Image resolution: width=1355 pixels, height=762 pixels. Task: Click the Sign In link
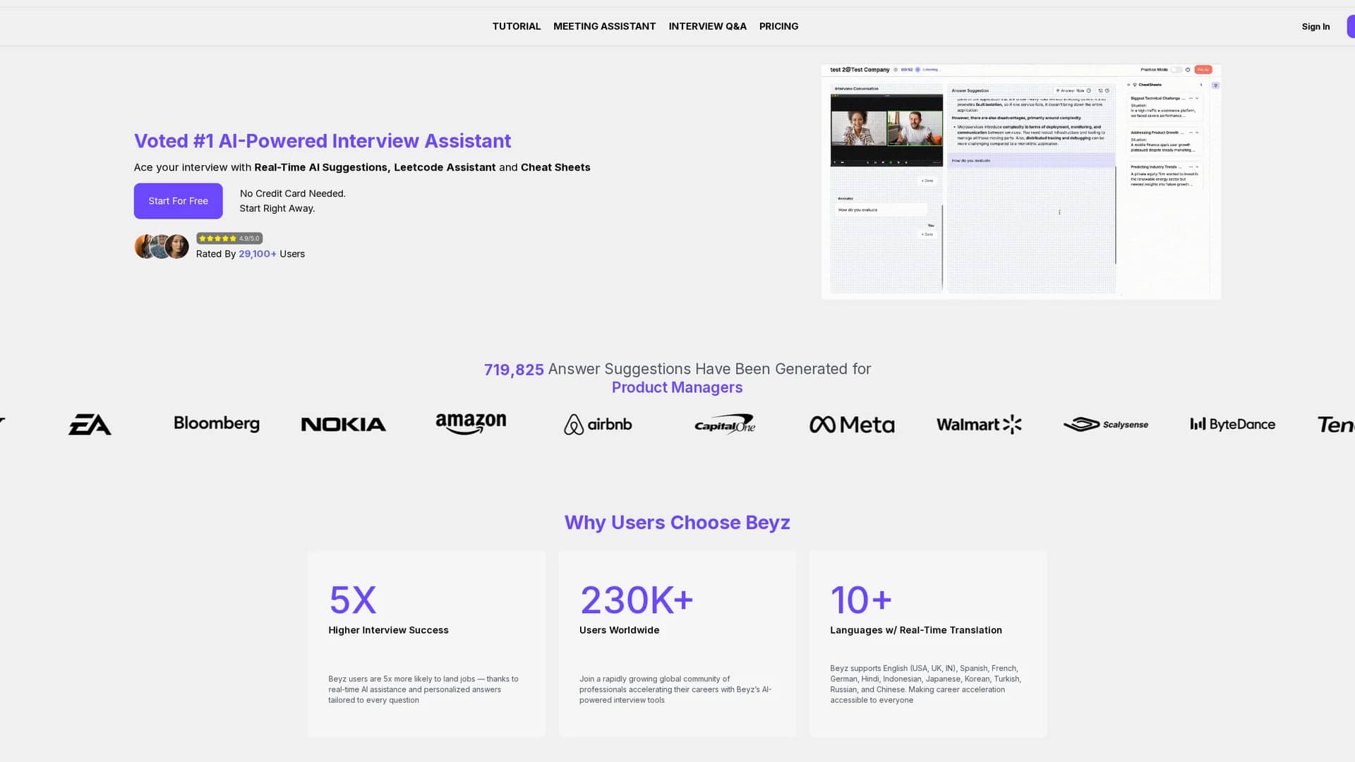pos(1315,27)
